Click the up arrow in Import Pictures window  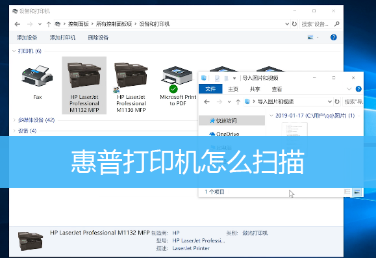click(238, 102)
